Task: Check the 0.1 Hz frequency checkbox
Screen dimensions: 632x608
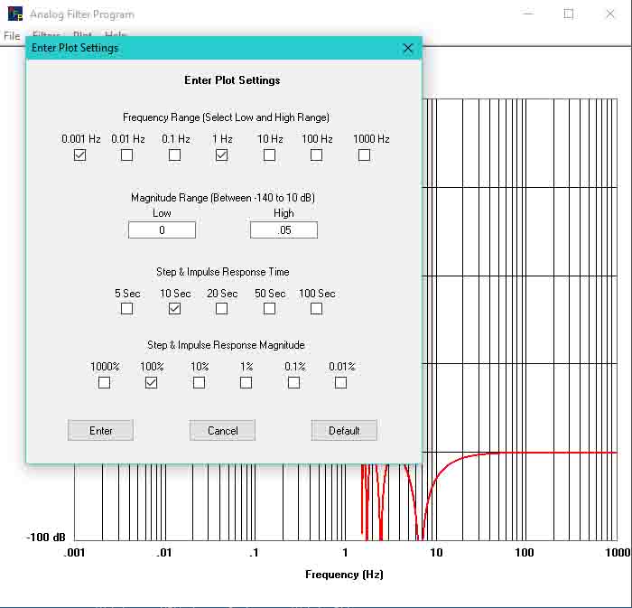Action: [174, 154]
